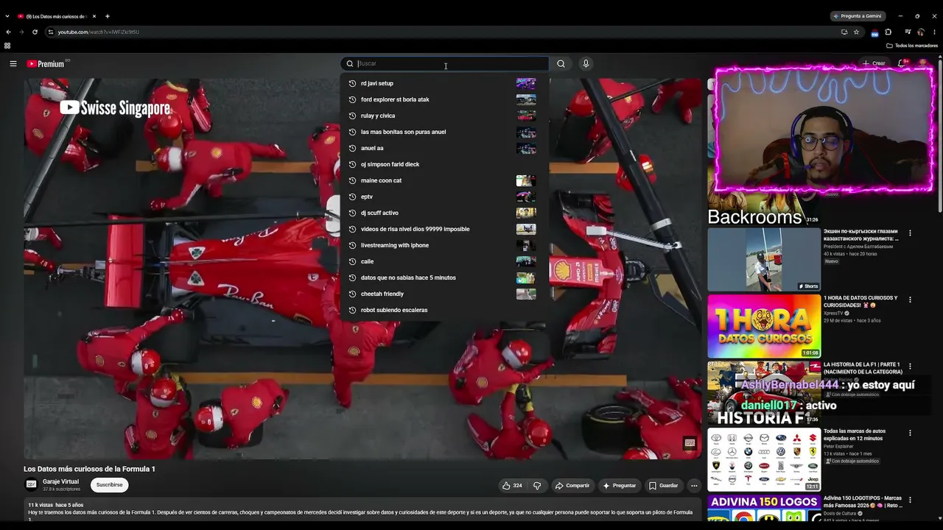Click the Crear button
This screenshot has height=530, width=943.
874,63
